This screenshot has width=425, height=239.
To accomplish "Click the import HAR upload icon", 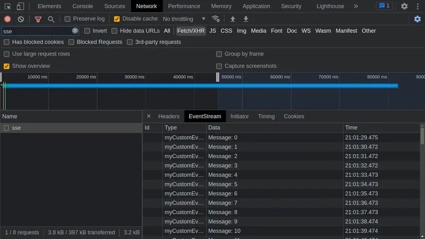I will [233, 19].
